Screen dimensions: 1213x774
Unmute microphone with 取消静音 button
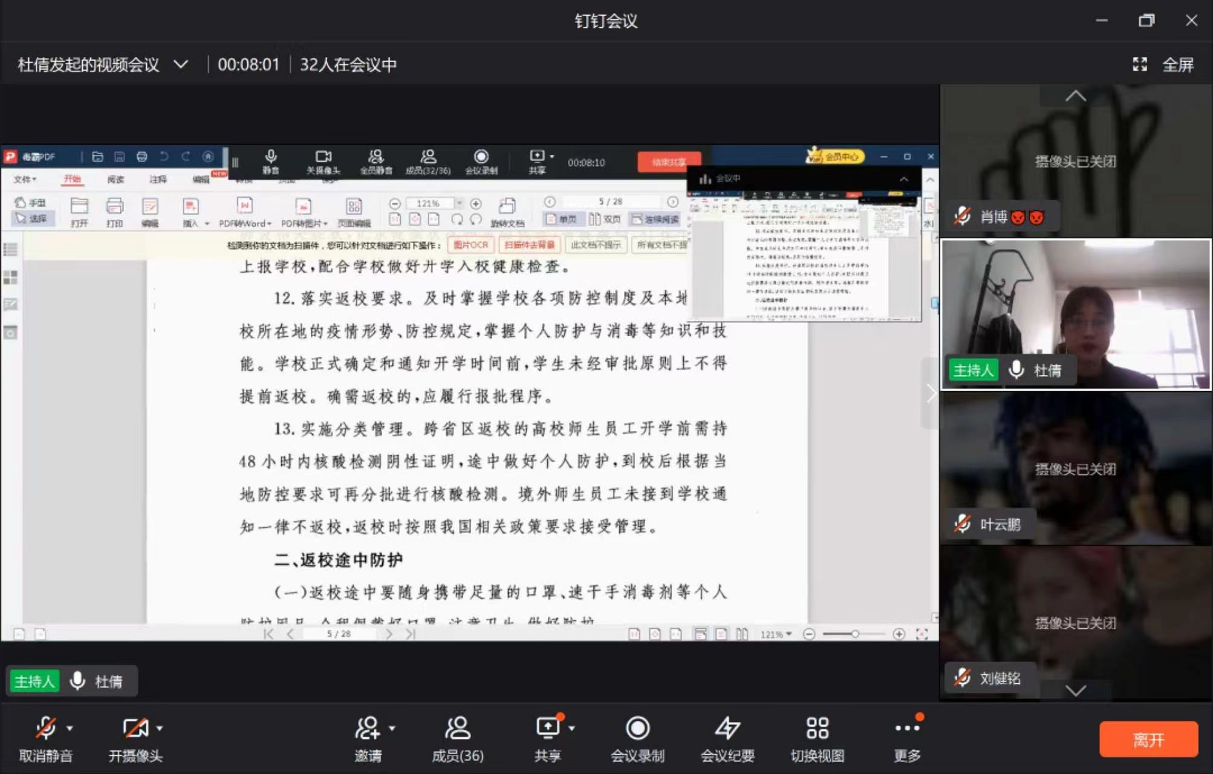pos(45,739)
